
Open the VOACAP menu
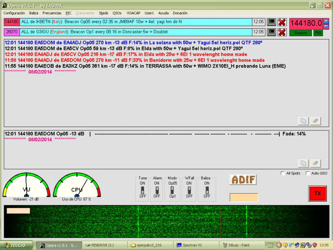(x=134, y=13)
